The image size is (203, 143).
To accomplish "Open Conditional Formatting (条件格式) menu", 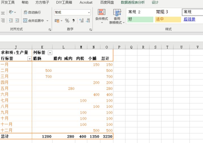I will coord(101,16).
